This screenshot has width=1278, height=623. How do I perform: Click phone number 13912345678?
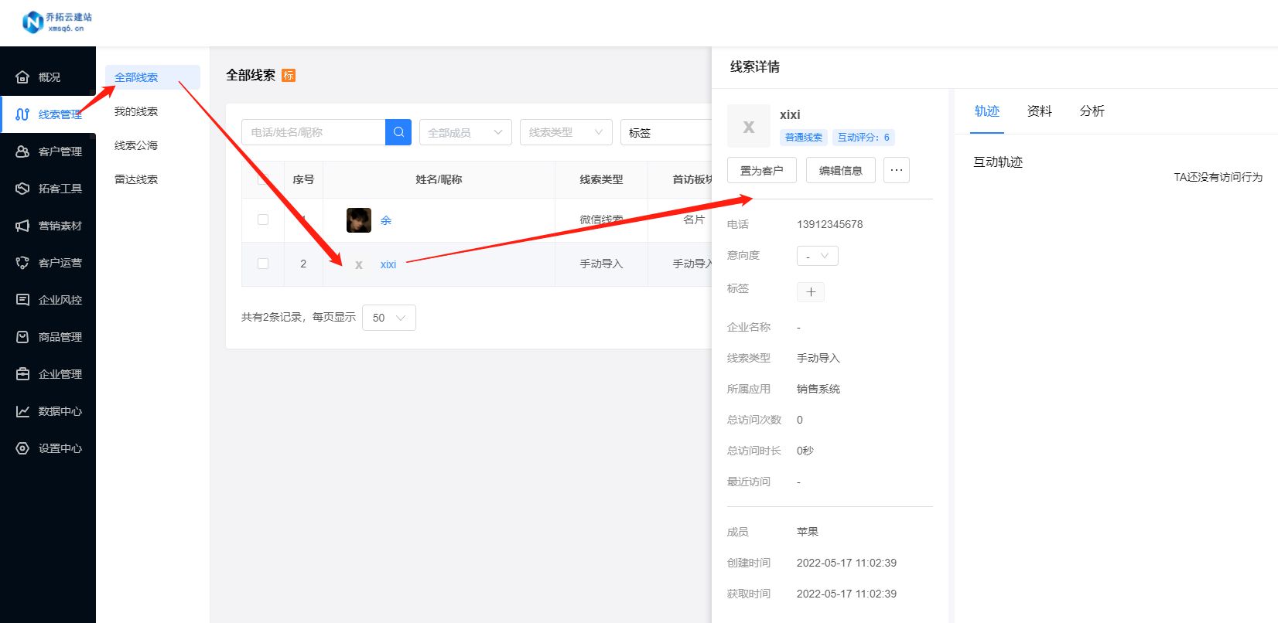click(829, 224)
